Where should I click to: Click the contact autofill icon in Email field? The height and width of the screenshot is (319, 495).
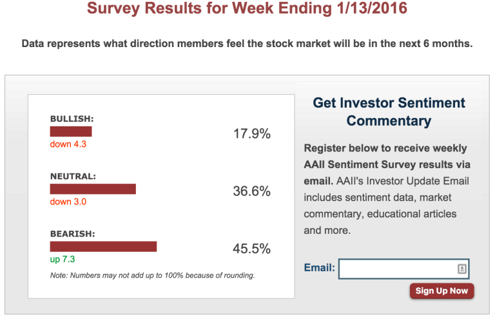click(x=462, y=269)
